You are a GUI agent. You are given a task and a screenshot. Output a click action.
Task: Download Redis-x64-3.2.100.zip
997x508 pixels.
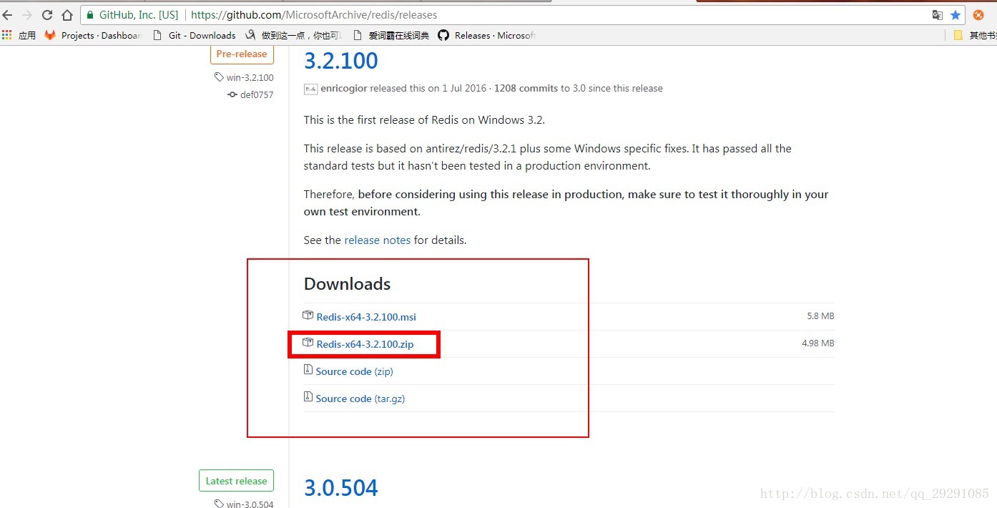(x=365, y=344)
